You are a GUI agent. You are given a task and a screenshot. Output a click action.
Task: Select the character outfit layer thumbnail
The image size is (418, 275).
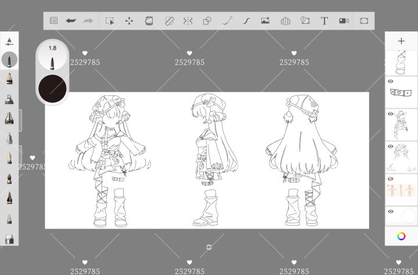point(401,125)
